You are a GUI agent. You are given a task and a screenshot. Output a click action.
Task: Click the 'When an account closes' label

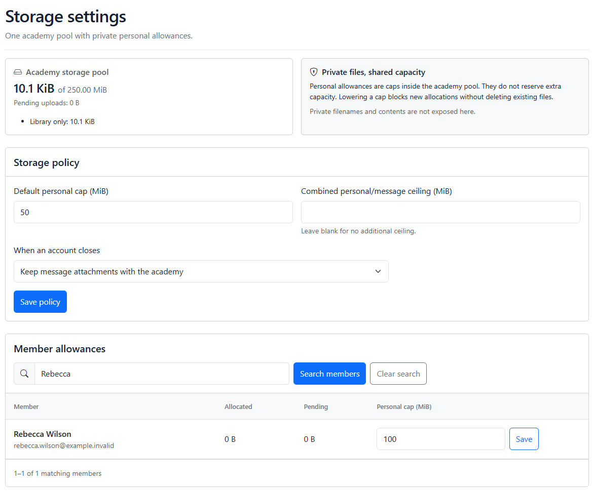click(57, 251)
